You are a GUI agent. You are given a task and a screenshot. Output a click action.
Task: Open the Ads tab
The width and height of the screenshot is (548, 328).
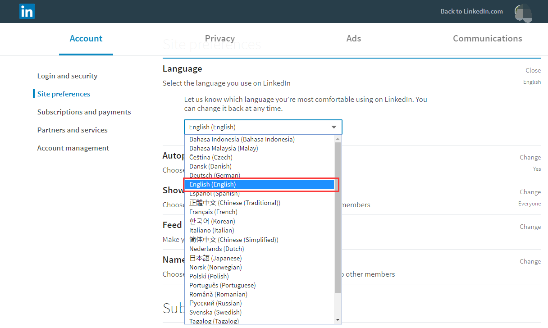[x=354, y=39]
